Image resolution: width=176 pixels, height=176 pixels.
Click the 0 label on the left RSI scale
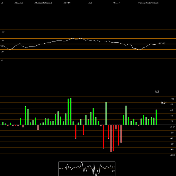tap(2, 60)
